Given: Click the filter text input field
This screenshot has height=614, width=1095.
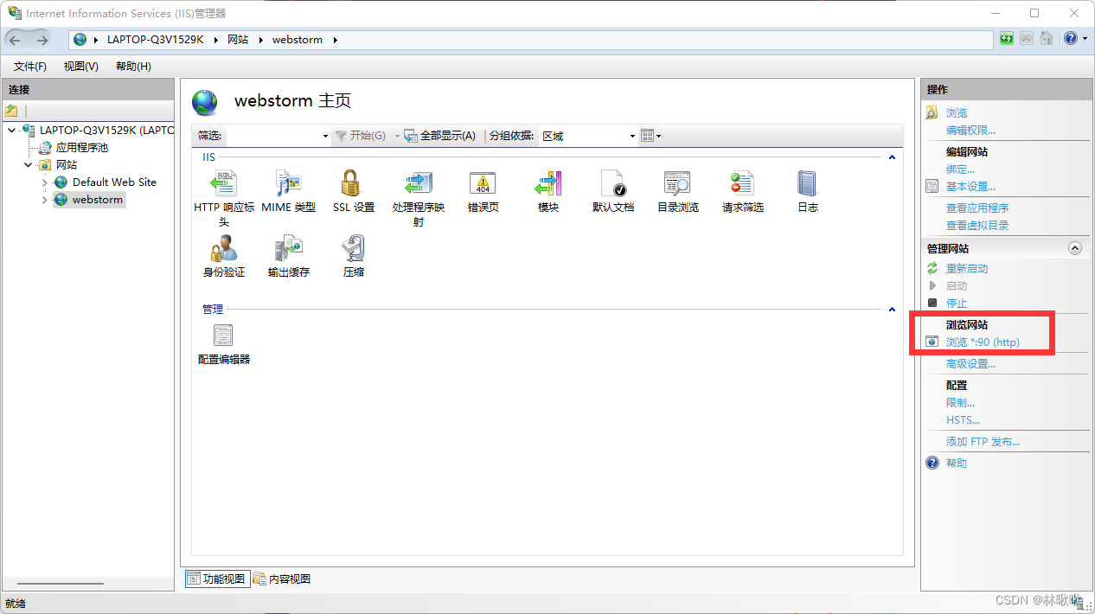Looking at the screenshot, I should 272,136.
